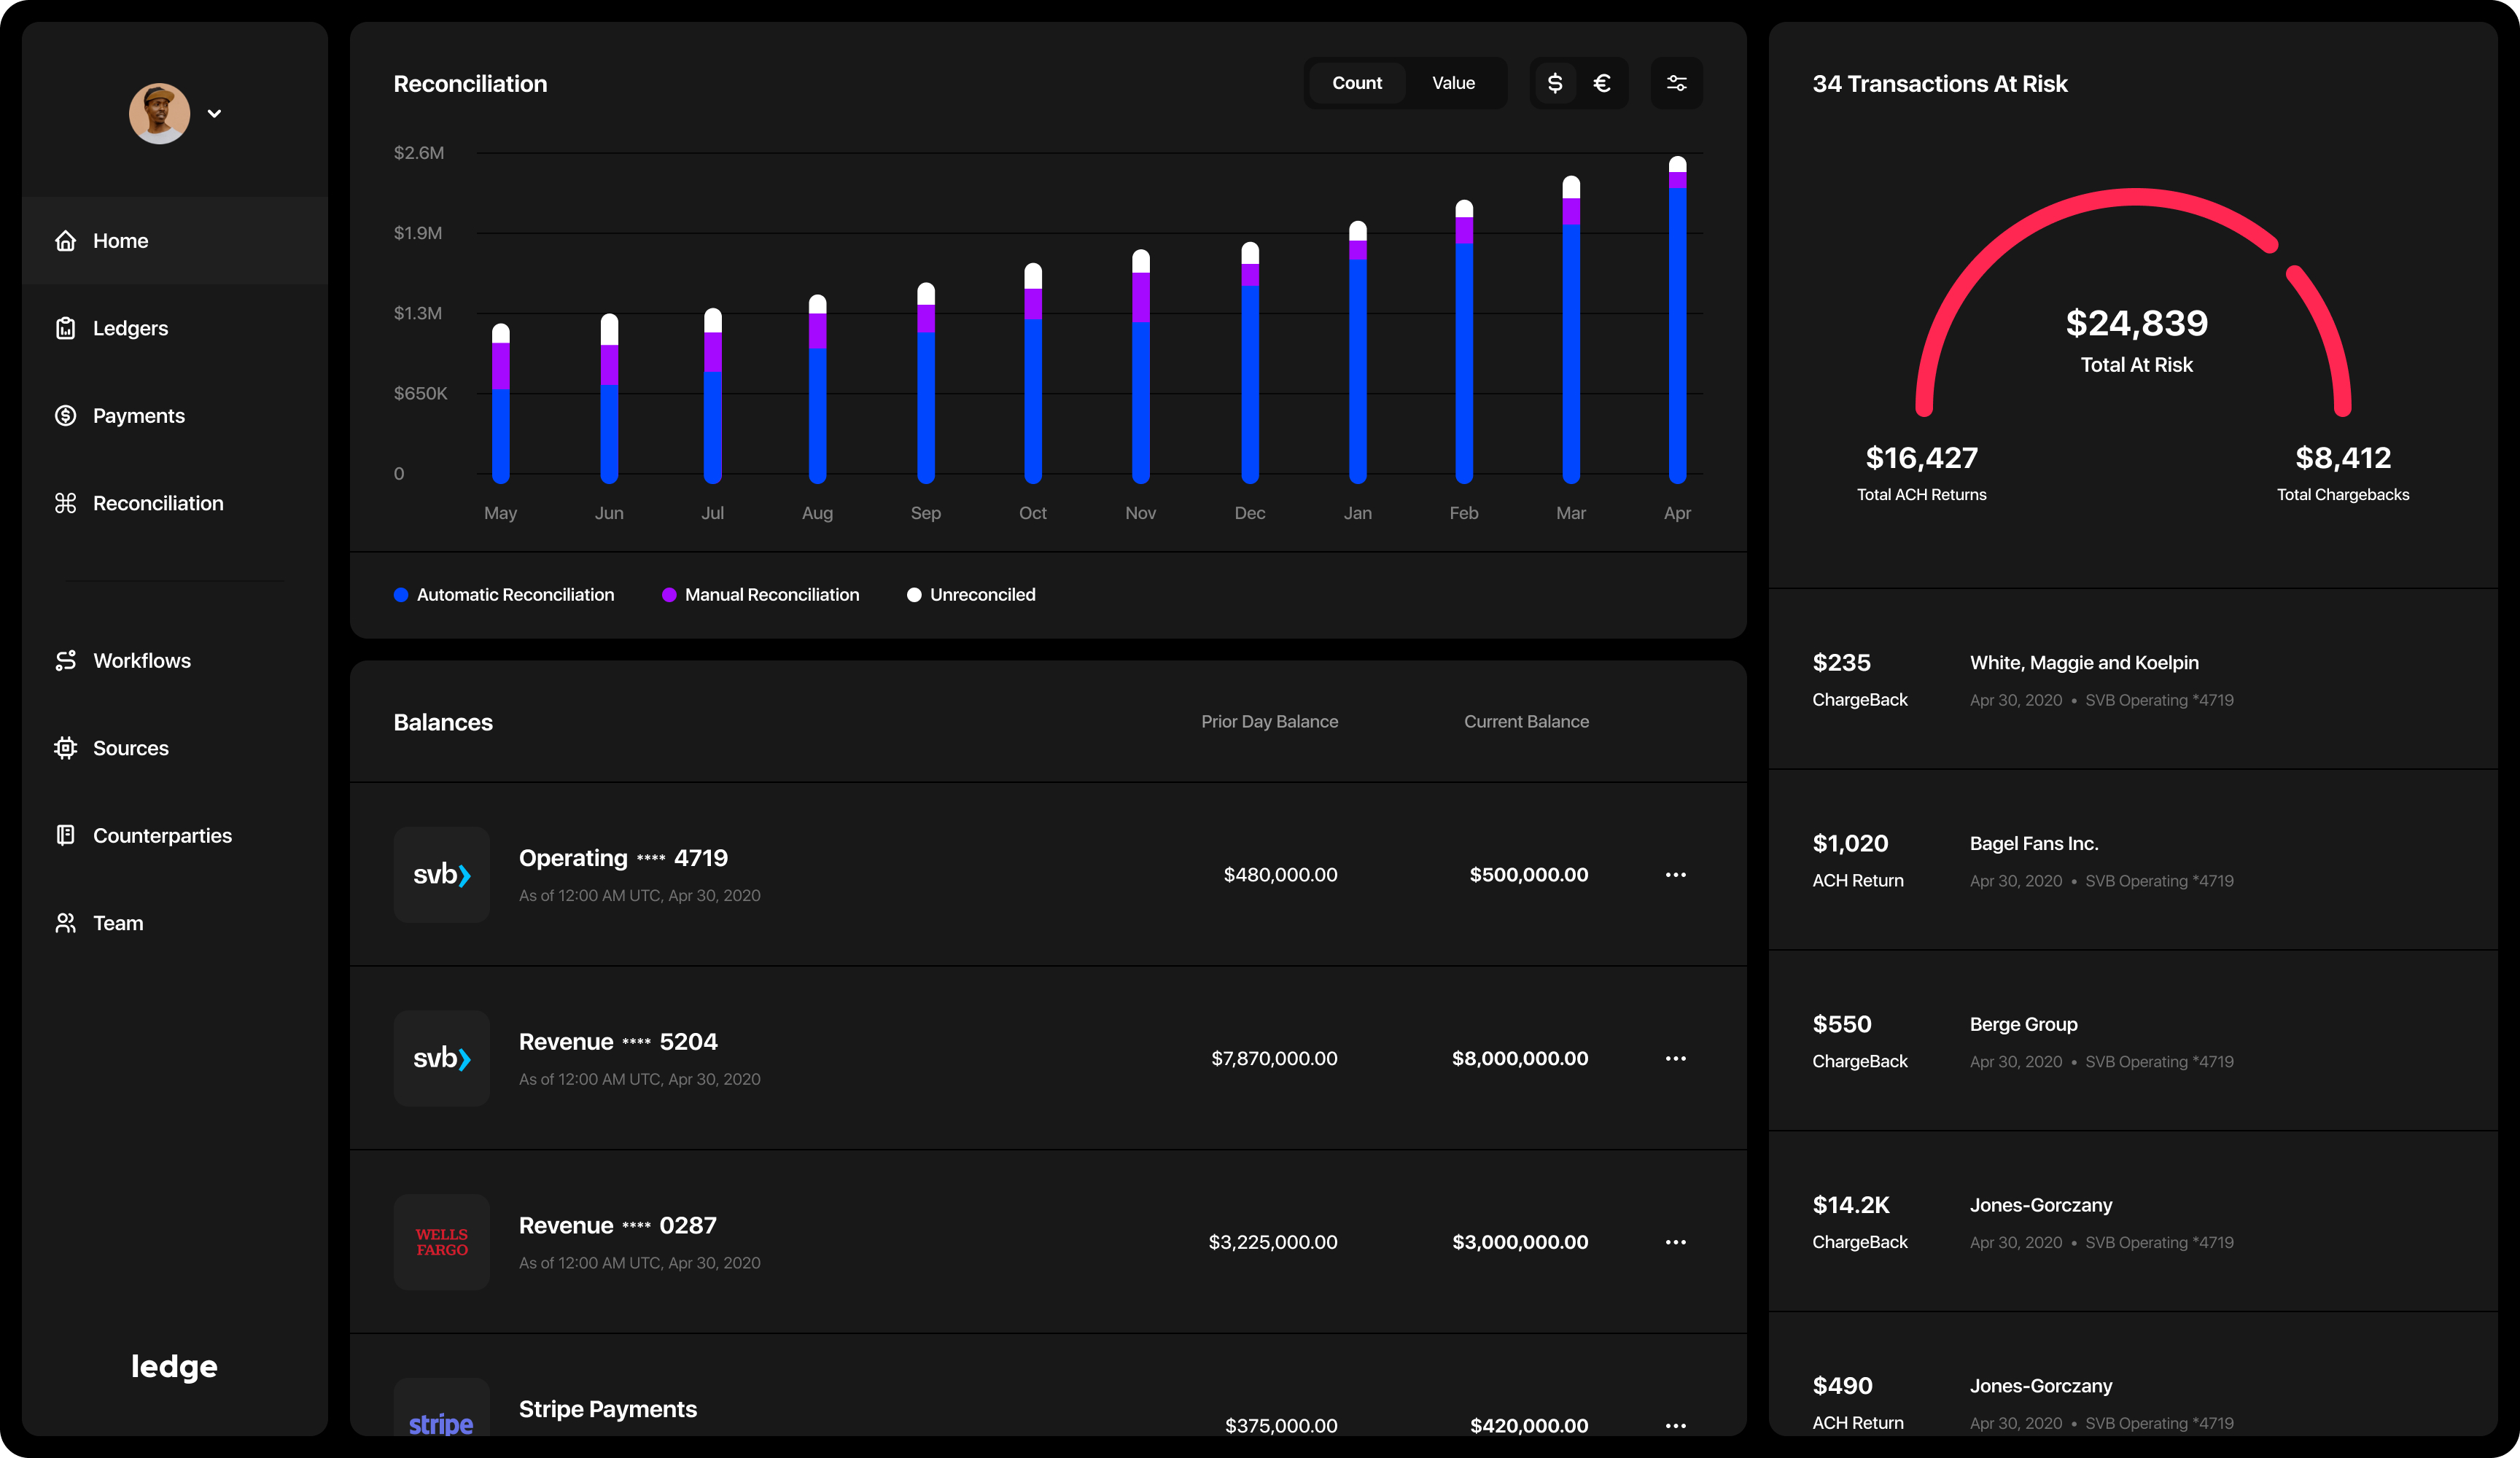Click the Sources chip icon

[66, 748]
